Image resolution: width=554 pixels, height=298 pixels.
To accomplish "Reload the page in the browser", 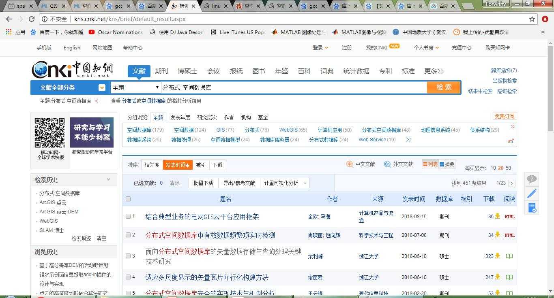I will coord(32,19).
